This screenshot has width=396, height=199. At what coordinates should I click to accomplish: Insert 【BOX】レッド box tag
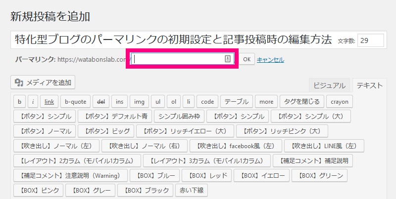[206, 175]
